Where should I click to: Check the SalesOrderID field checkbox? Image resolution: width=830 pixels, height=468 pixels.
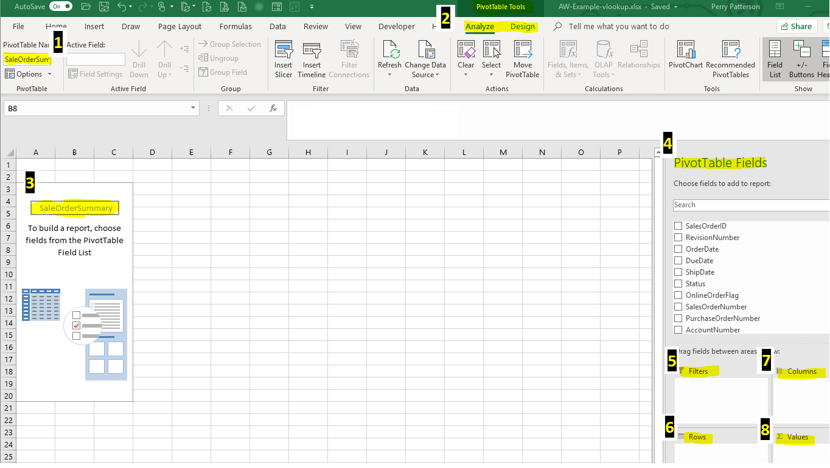(678, 226)
